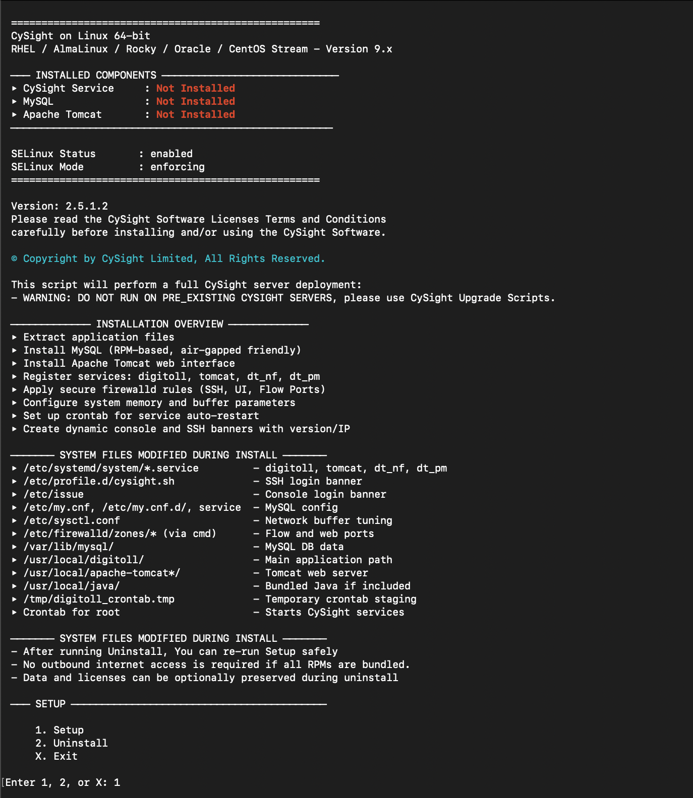Click the copyright symbol in the cyan line
The width and height of the screenshot is (693, 798).
pos(14,258)
